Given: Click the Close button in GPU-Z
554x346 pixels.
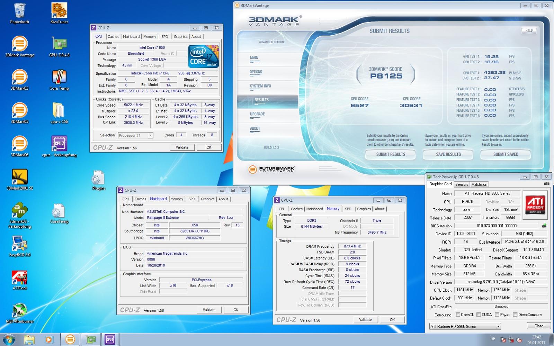Looking at the screenshot, I should (x=539, y=326).
